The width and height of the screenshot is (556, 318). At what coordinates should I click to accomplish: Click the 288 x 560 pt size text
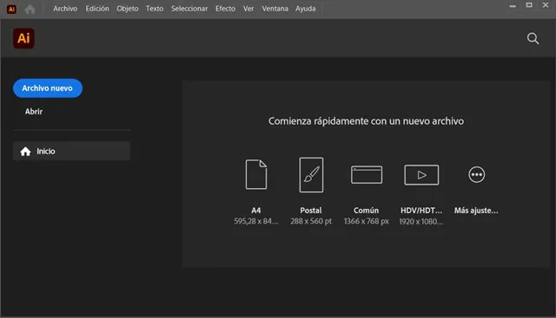pyautogui.click(x=311, y=221)
